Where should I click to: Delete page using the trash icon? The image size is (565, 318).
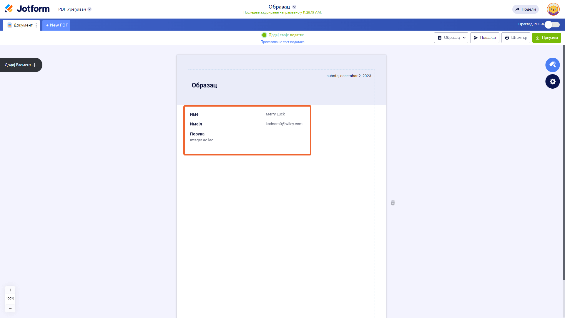point(393,203)
